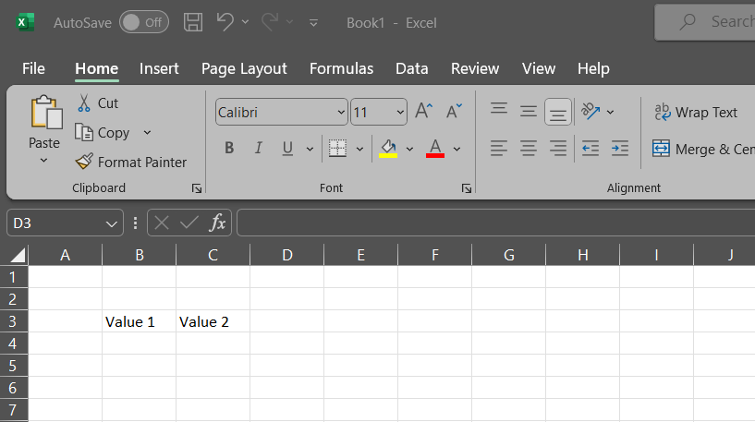Click the Redo arrow icon
755x422 pixels.
tap(270, 22)
